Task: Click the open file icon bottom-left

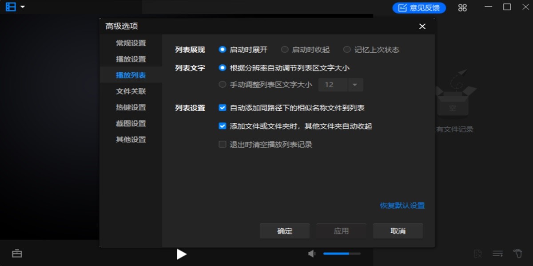Action: coord(17,254)
